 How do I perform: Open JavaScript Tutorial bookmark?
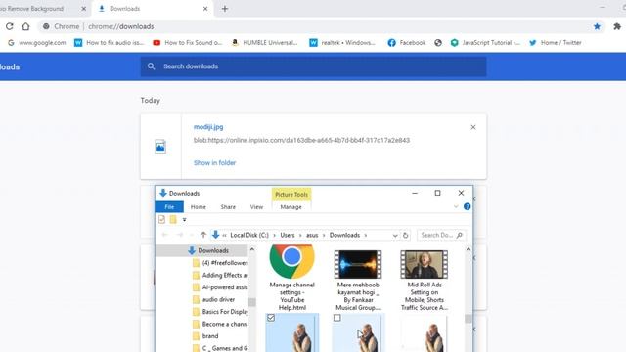click(485, 43)
